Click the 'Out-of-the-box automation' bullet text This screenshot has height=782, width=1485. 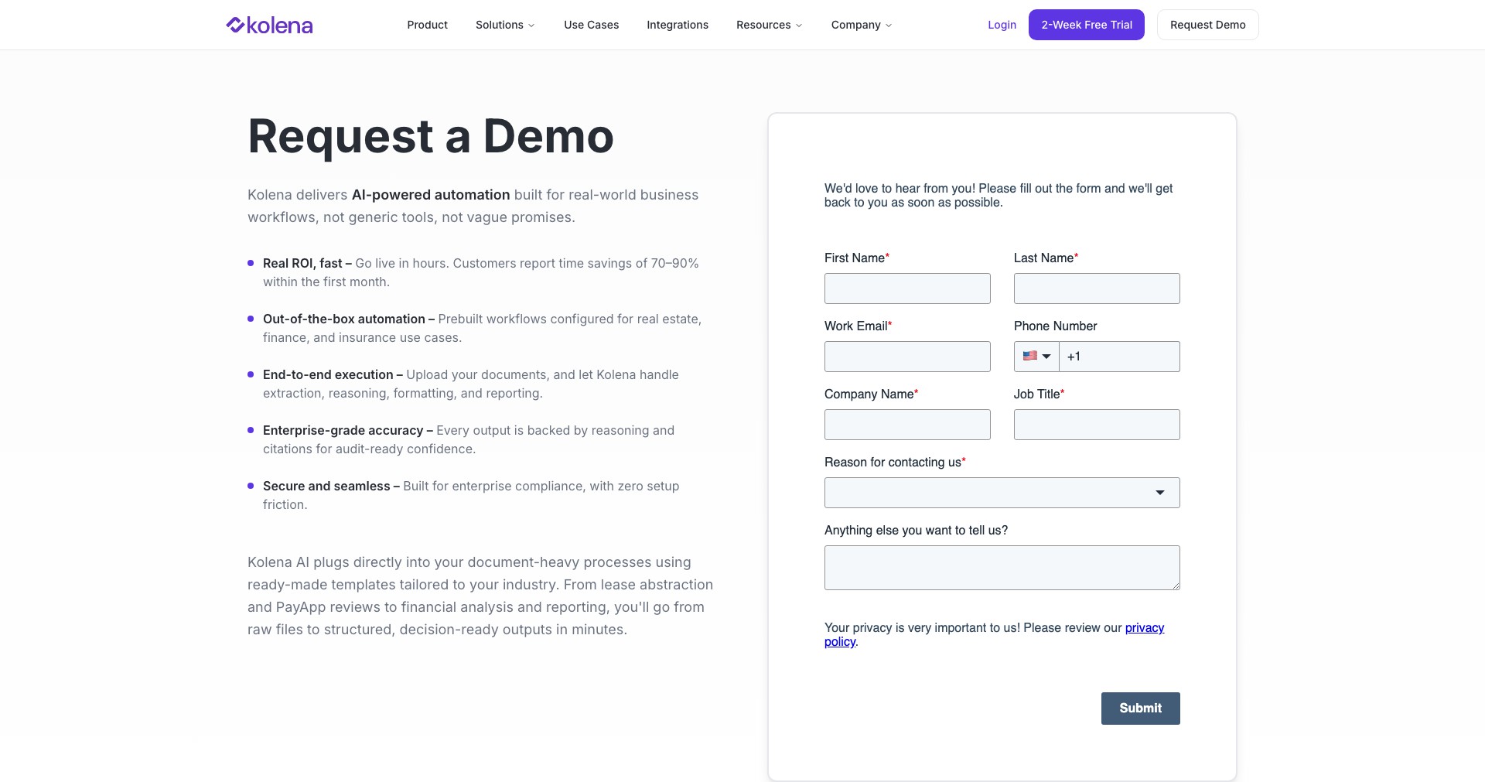pyautogui.click(x=348, y=319)
